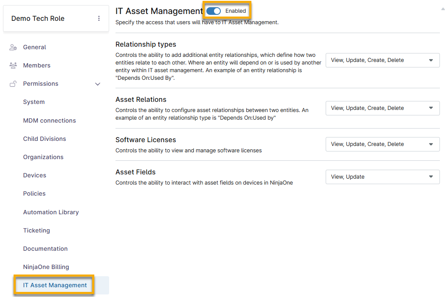Open NinjaOne Billing permissions

46,267
